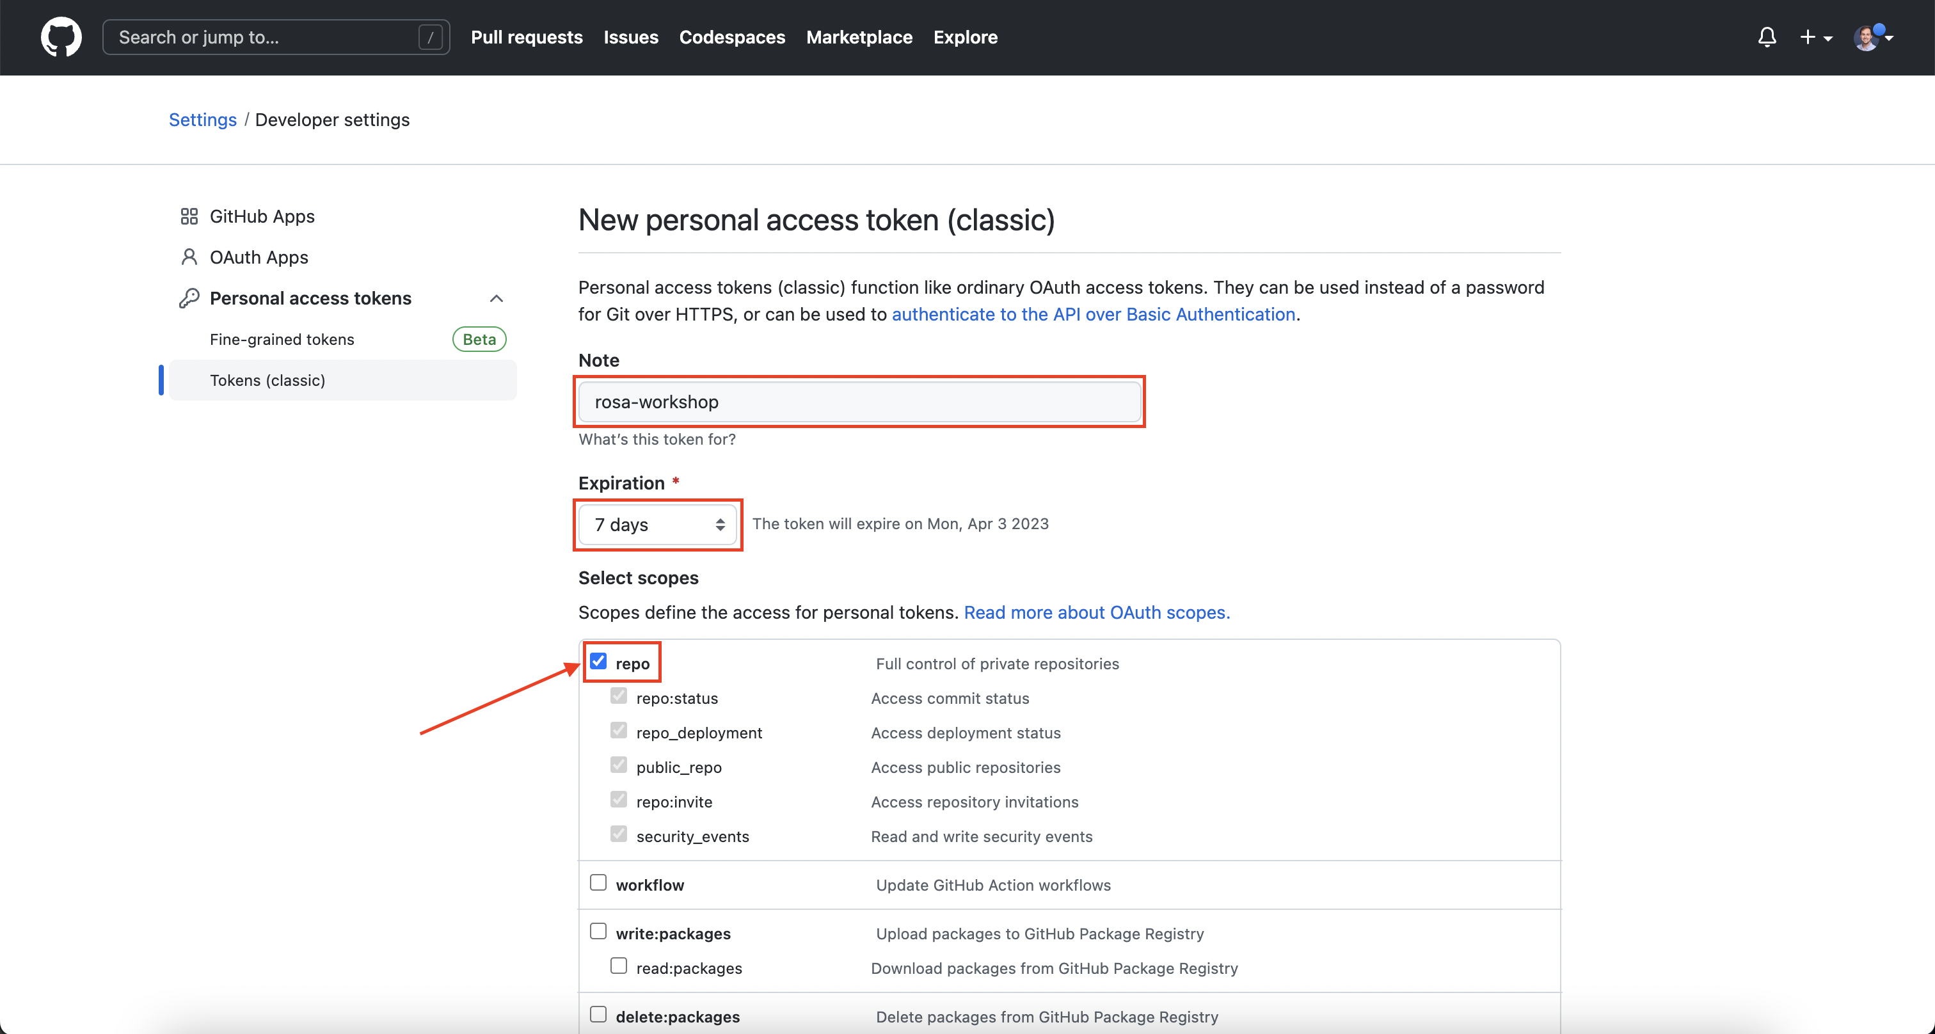Open Issues in the top navigation
Image resolution: width=1935 pixels, height=1034 pixels.
(630, 37)
